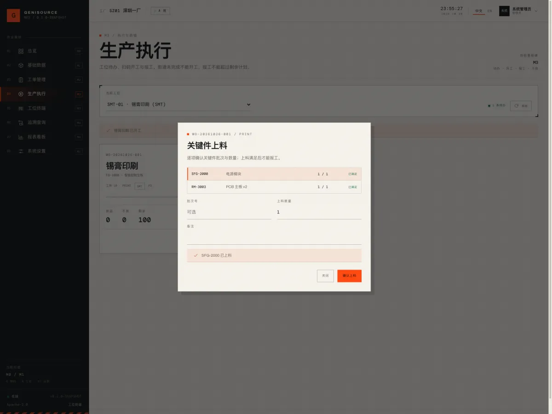This screenshot has height=414, width=552.
Task: Click the 追溯查询 route icon
Action: [x=21, y=123]
